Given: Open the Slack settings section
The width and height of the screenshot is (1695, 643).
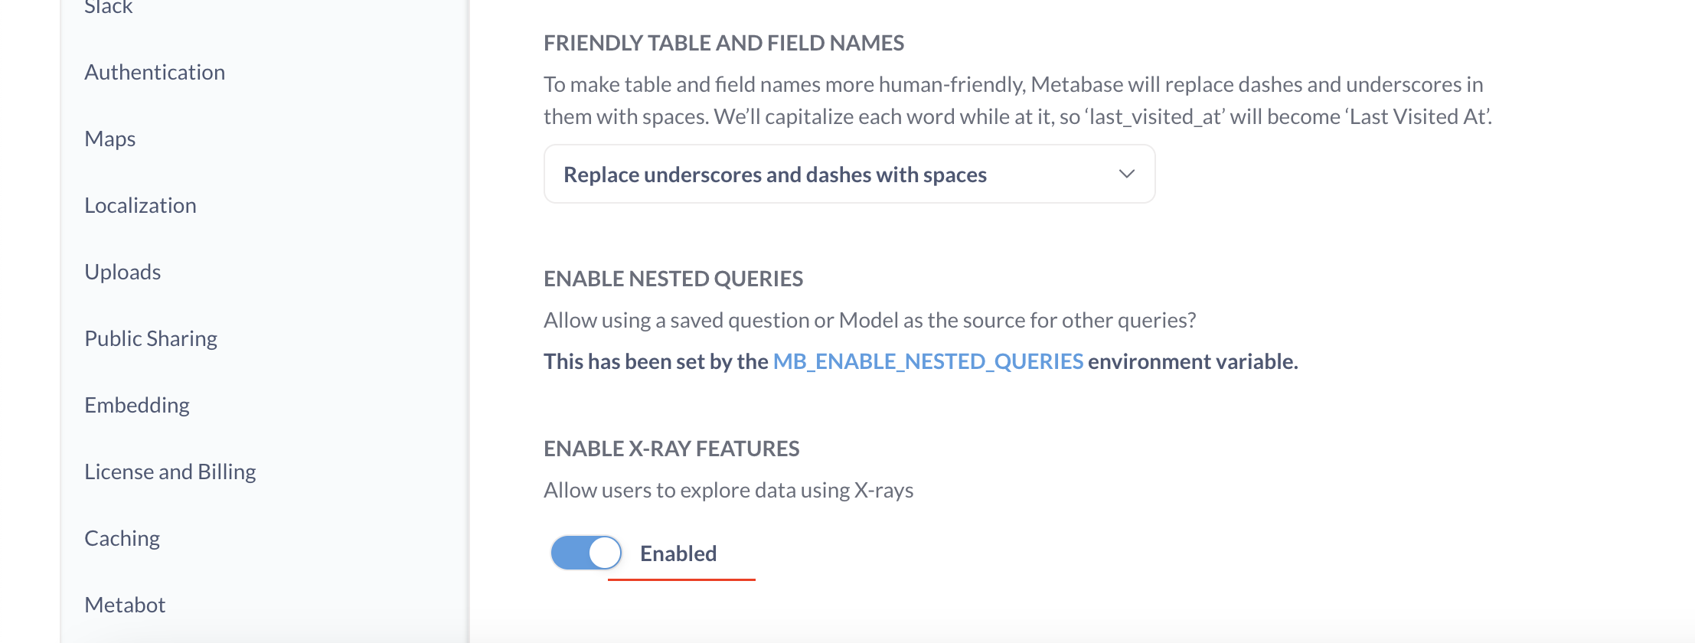Looking at the screenshot, I should tap(108, 7).
